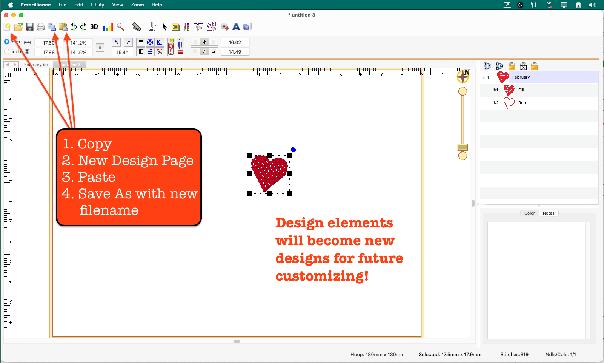Collapse the February group in the objects panel
604x363 pixels.
click(x=484, y=77)
